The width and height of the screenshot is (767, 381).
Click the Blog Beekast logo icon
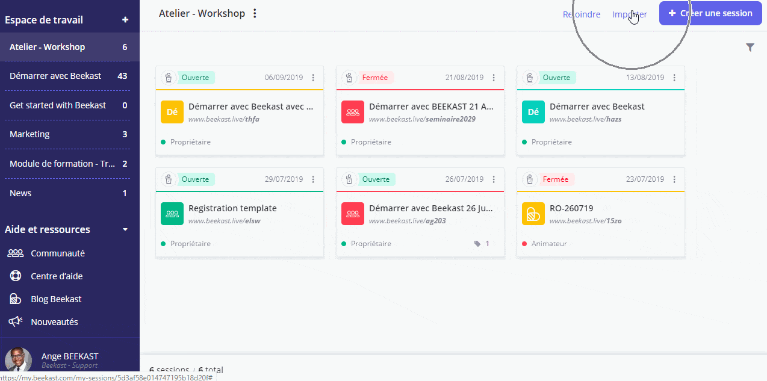point(16,299)
